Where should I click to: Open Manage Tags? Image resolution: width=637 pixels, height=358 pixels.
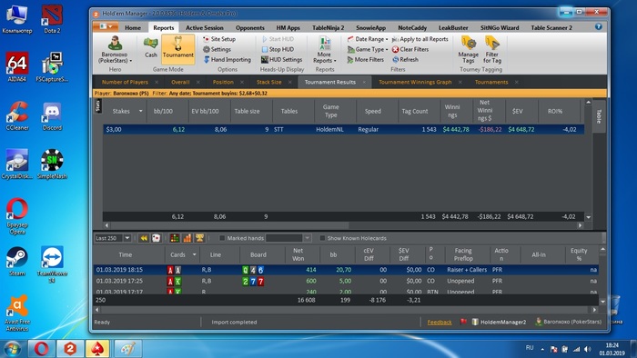click(468, 49)
